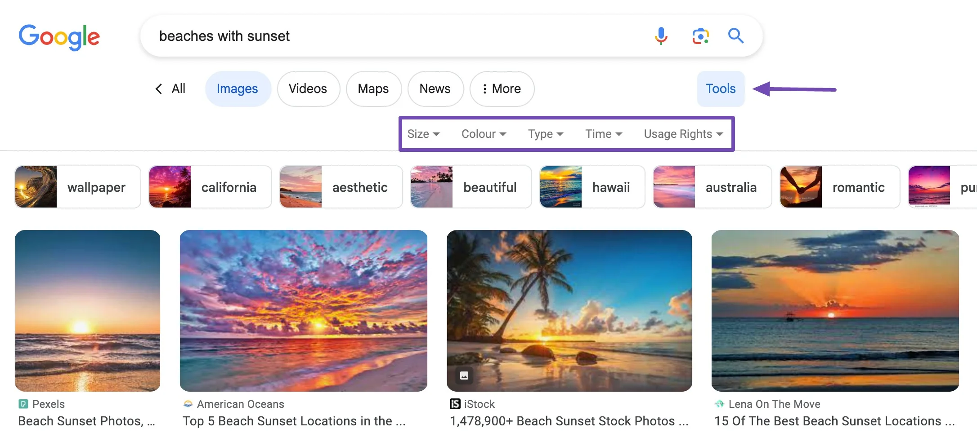Open the Colour filter dropdown
Viewport: 977px width, 433px height.
coord(484,134)
